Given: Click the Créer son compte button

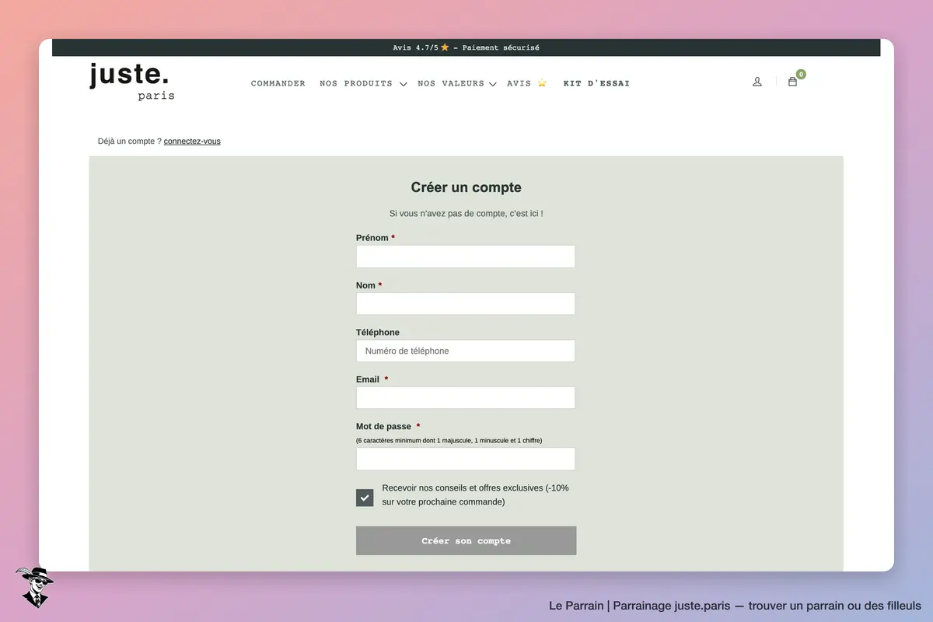Looking at the screenshot, I should click(x=466, y=540).
